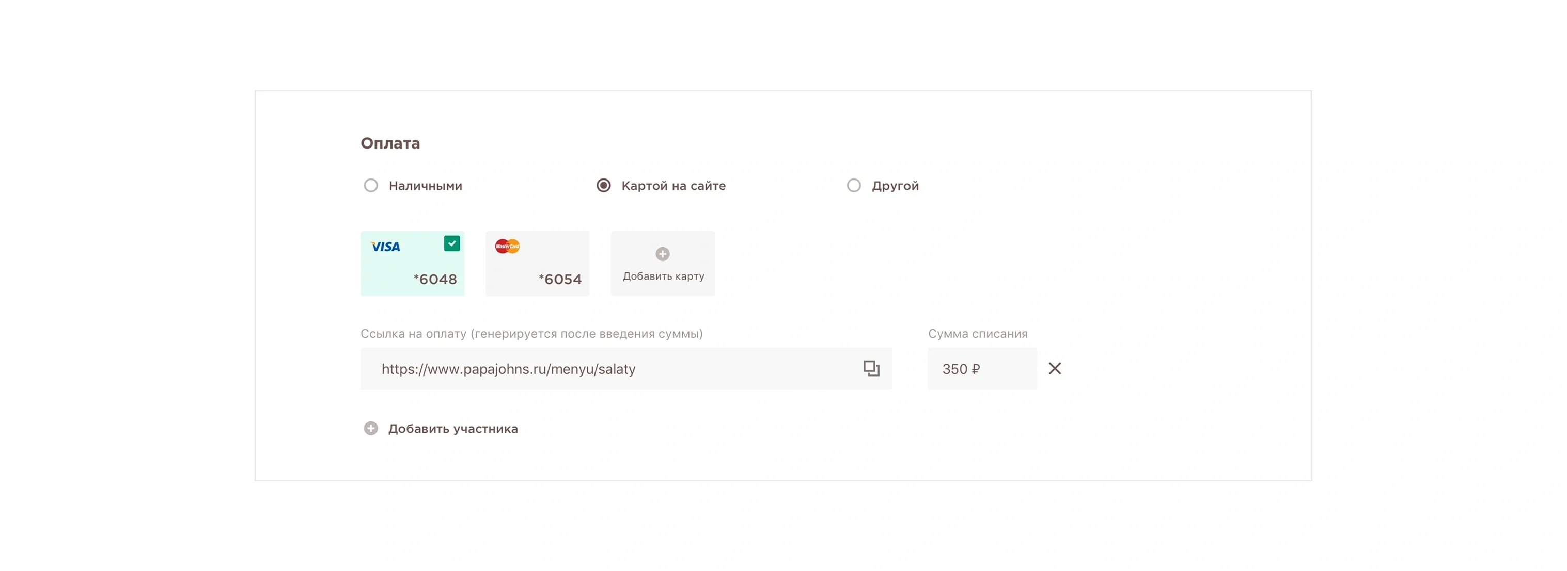Select the Наличными radio button
Image resolution: width=1567 pixels, height=571 pixels.
[x=370, y=185]
